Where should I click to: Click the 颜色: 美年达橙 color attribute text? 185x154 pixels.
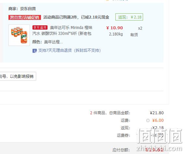pos(47,42)
